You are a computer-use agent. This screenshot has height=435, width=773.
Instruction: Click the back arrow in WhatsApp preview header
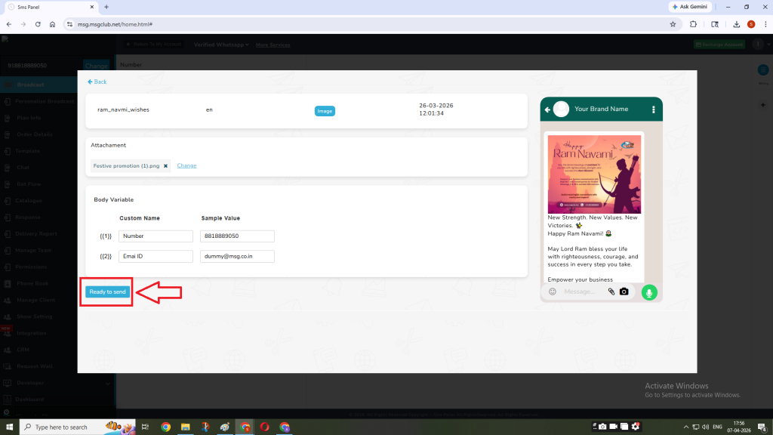547,110
